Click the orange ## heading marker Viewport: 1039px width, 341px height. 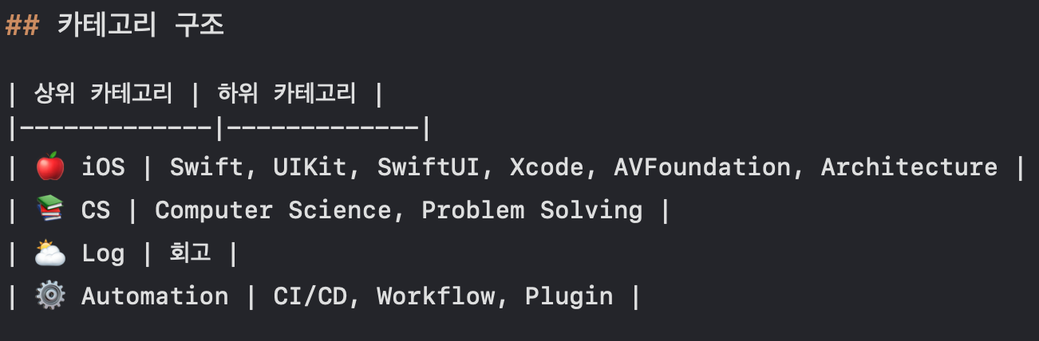(22, 25)
